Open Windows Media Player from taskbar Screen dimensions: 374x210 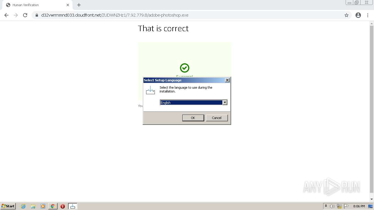tap(43, 206)
